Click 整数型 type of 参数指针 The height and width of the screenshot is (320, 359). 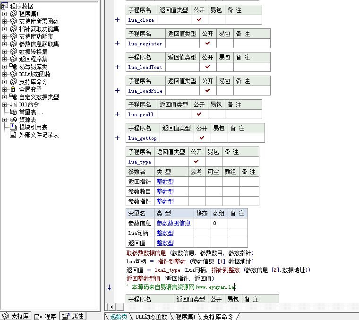(165, 201)
